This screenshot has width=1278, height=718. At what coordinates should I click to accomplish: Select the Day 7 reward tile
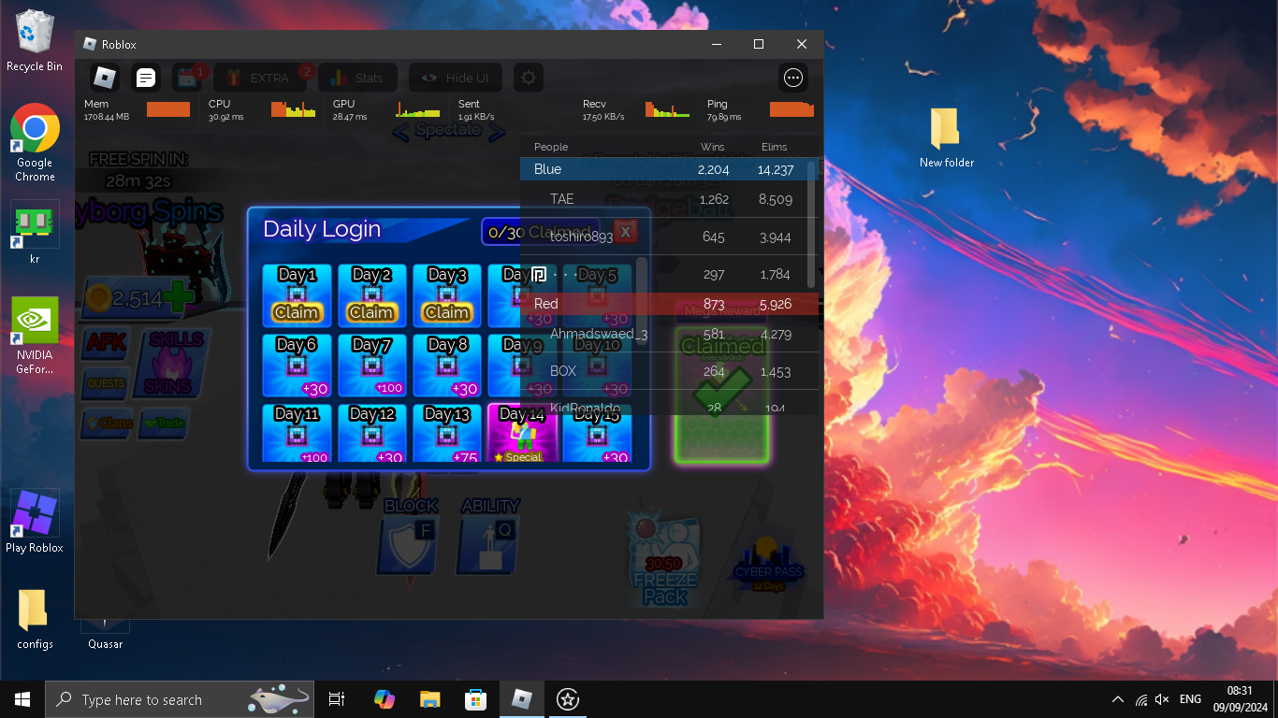pyautogui.click(x=372, y=366)
